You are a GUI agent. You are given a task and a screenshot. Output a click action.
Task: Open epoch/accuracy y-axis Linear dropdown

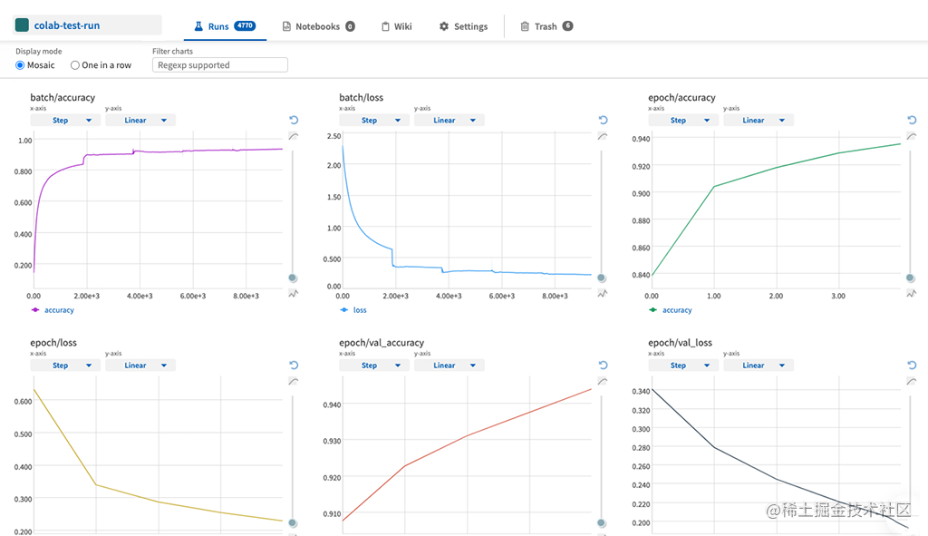point(759,121)
